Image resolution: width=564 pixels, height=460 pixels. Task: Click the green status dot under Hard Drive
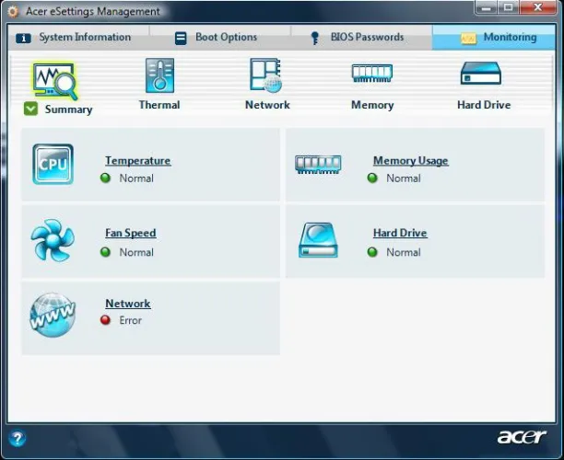[372, 252]
